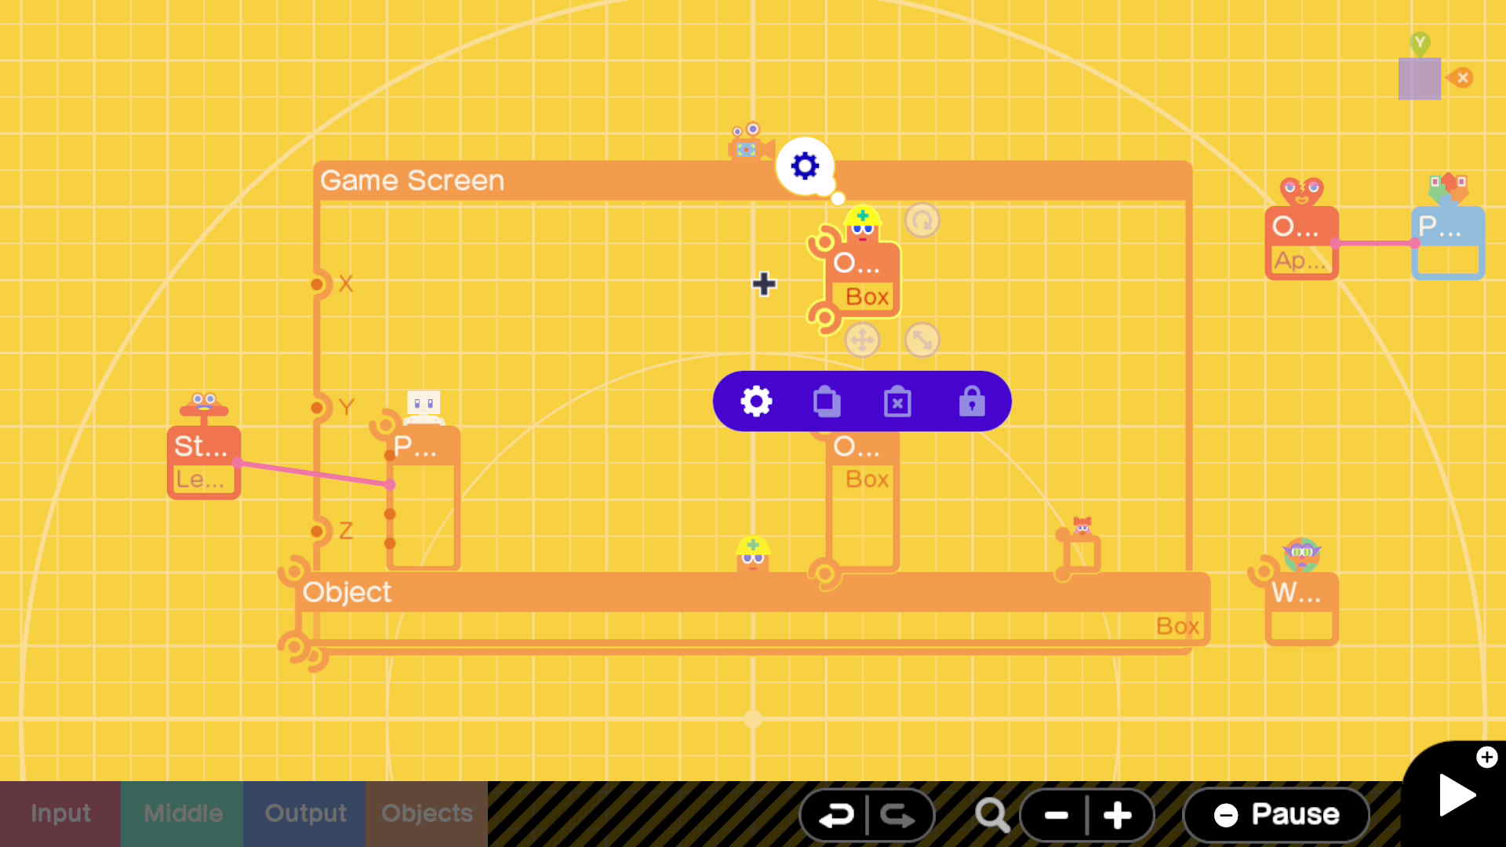Click the purple square minimap preview
The image size is (1506, 847).
pyautogui.click(x=1419, y=78)
